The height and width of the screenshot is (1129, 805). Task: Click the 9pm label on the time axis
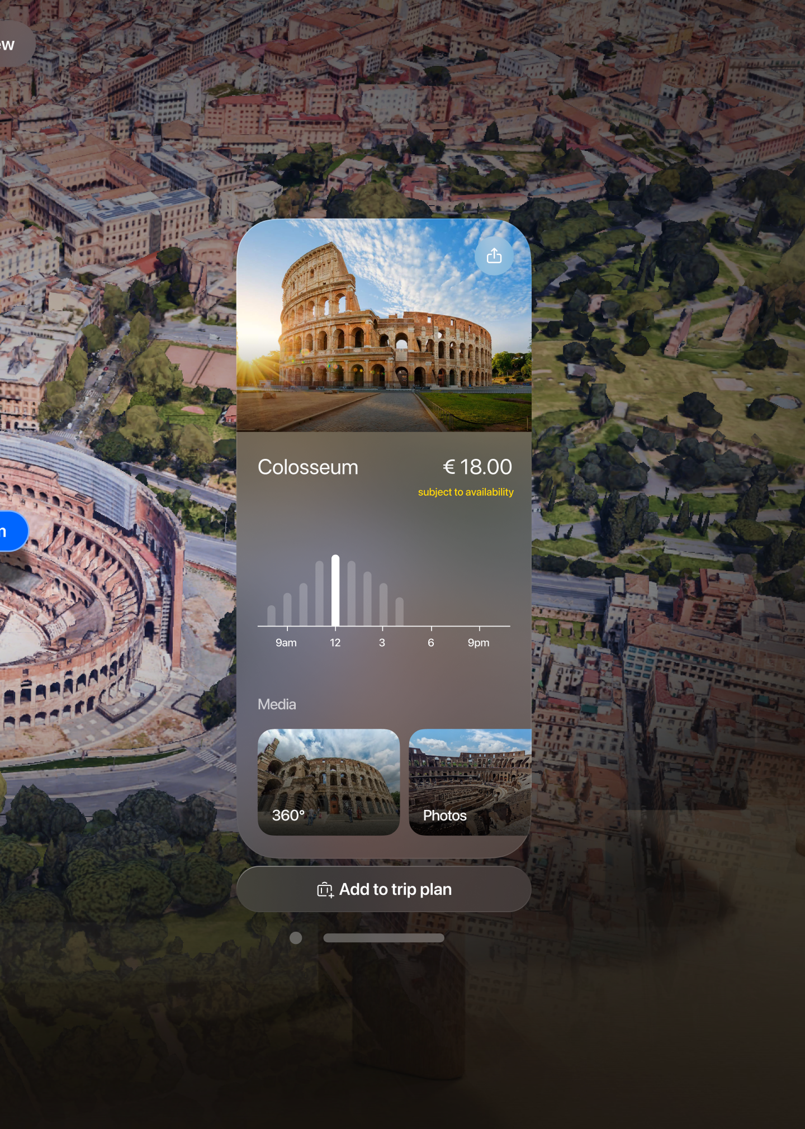[x=479, y=643]
